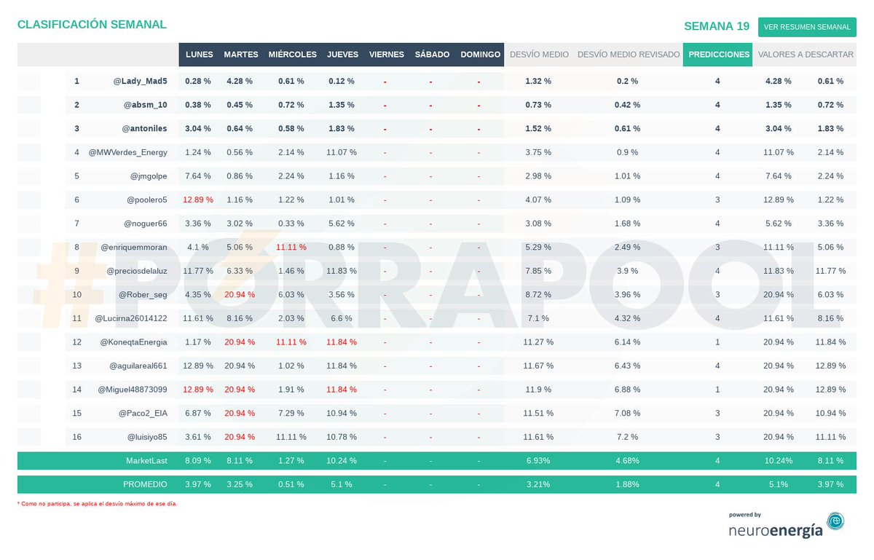The image size is (874, 560).
Task: Select the JUEVES column header
Action: coord(343,55)
